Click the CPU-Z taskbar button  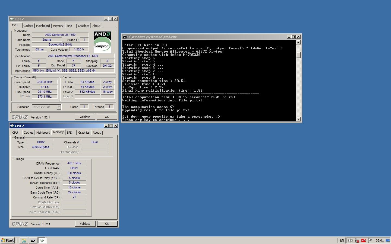point(42,240)
